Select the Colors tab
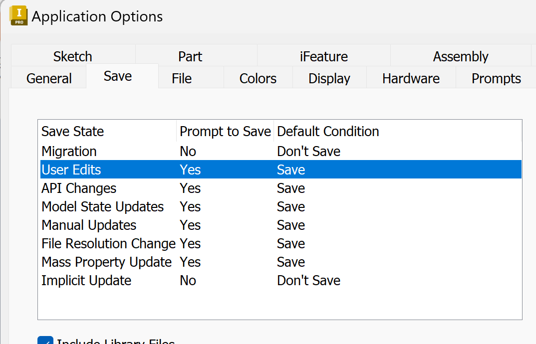 tap(258, 78)
